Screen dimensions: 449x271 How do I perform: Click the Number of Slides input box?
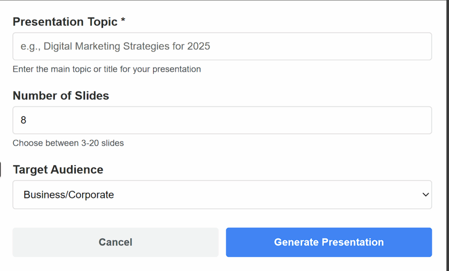[x=222, y=120]
